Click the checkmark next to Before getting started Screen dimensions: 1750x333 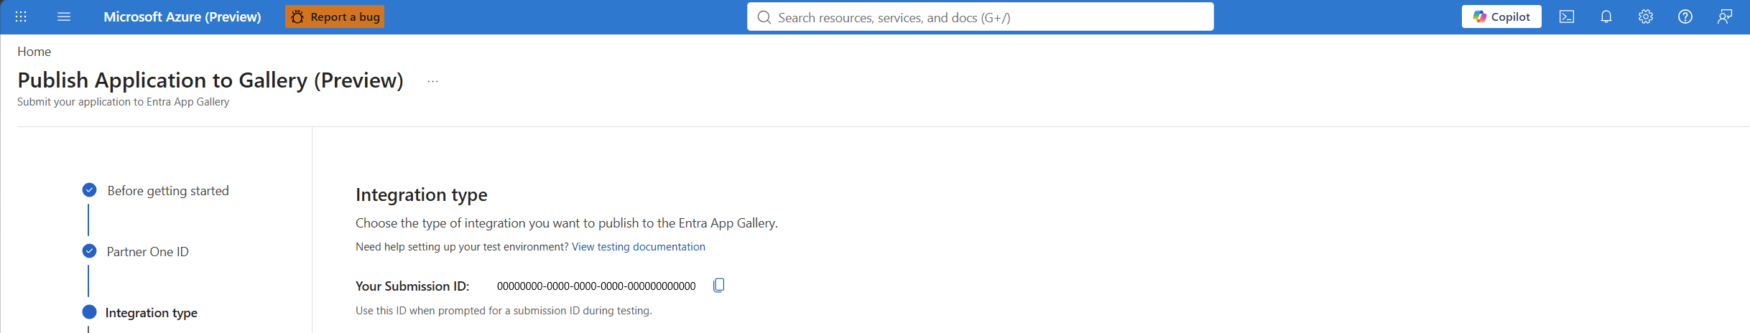(89, 189)
